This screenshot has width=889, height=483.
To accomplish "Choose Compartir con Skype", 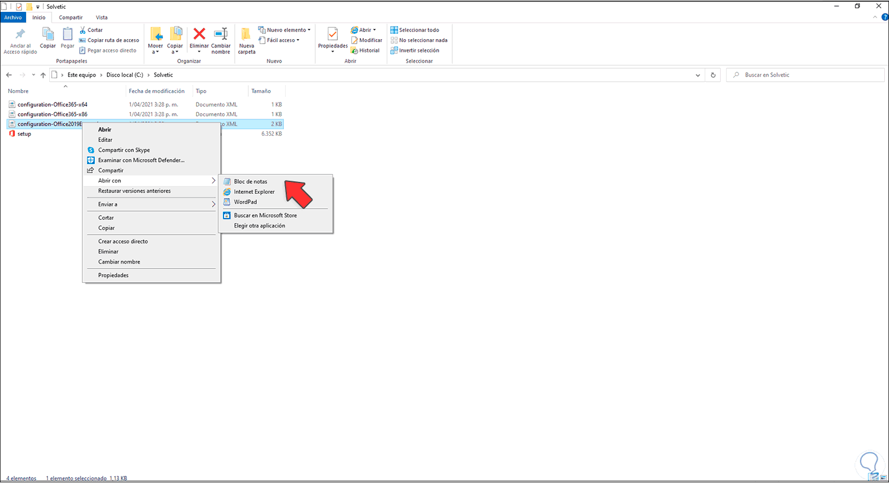I will coord(152,150).
